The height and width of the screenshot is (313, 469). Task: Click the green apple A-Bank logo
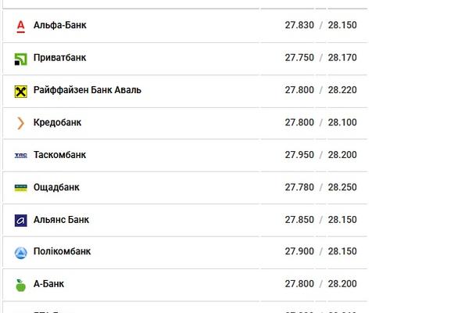point(20,285)
